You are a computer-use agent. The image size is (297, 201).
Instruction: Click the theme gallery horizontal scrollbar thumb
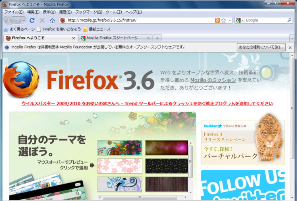point(140,197)
